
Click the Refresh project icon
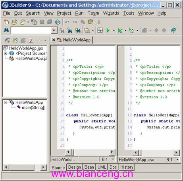(31, 40)
